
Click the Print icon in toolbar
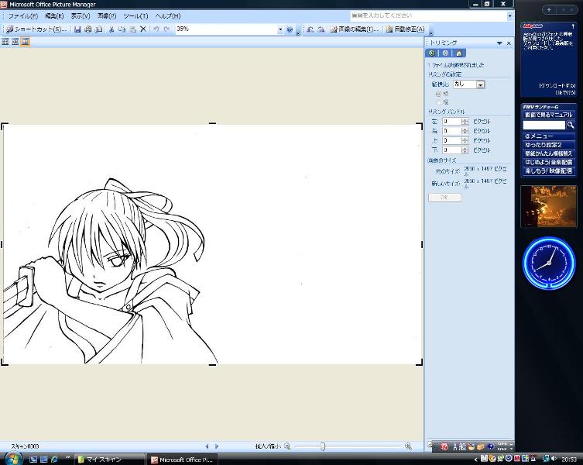[88, 29]
